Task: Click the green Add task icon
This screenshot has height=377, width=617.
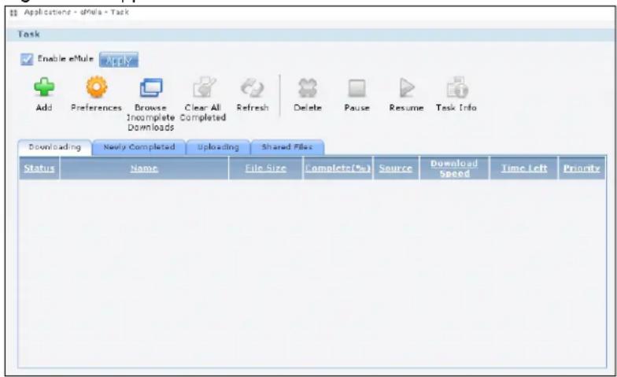Action: (x=44, y=87)
